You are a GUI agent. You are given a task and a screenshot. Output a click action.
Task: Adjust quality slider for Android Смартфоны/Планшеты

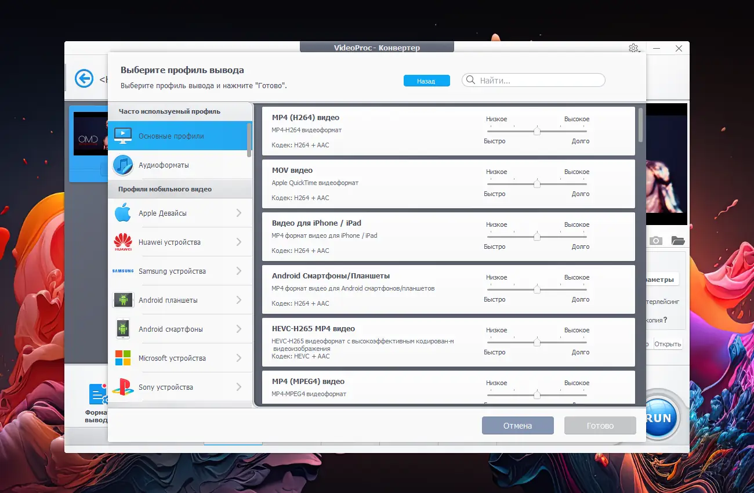[537, 289]
